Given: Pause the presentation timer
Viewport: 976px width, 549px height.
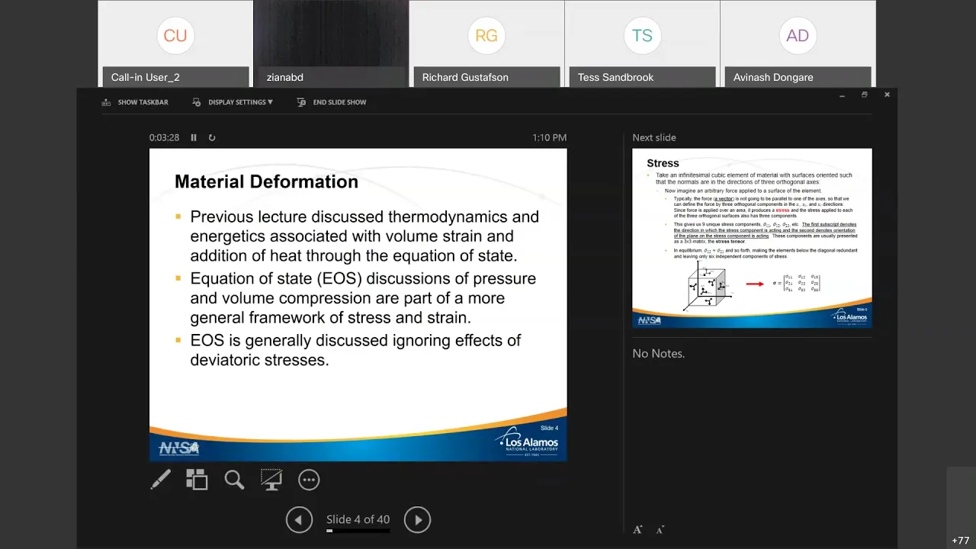Looking at the screenshot, I should tap(194, 138).
